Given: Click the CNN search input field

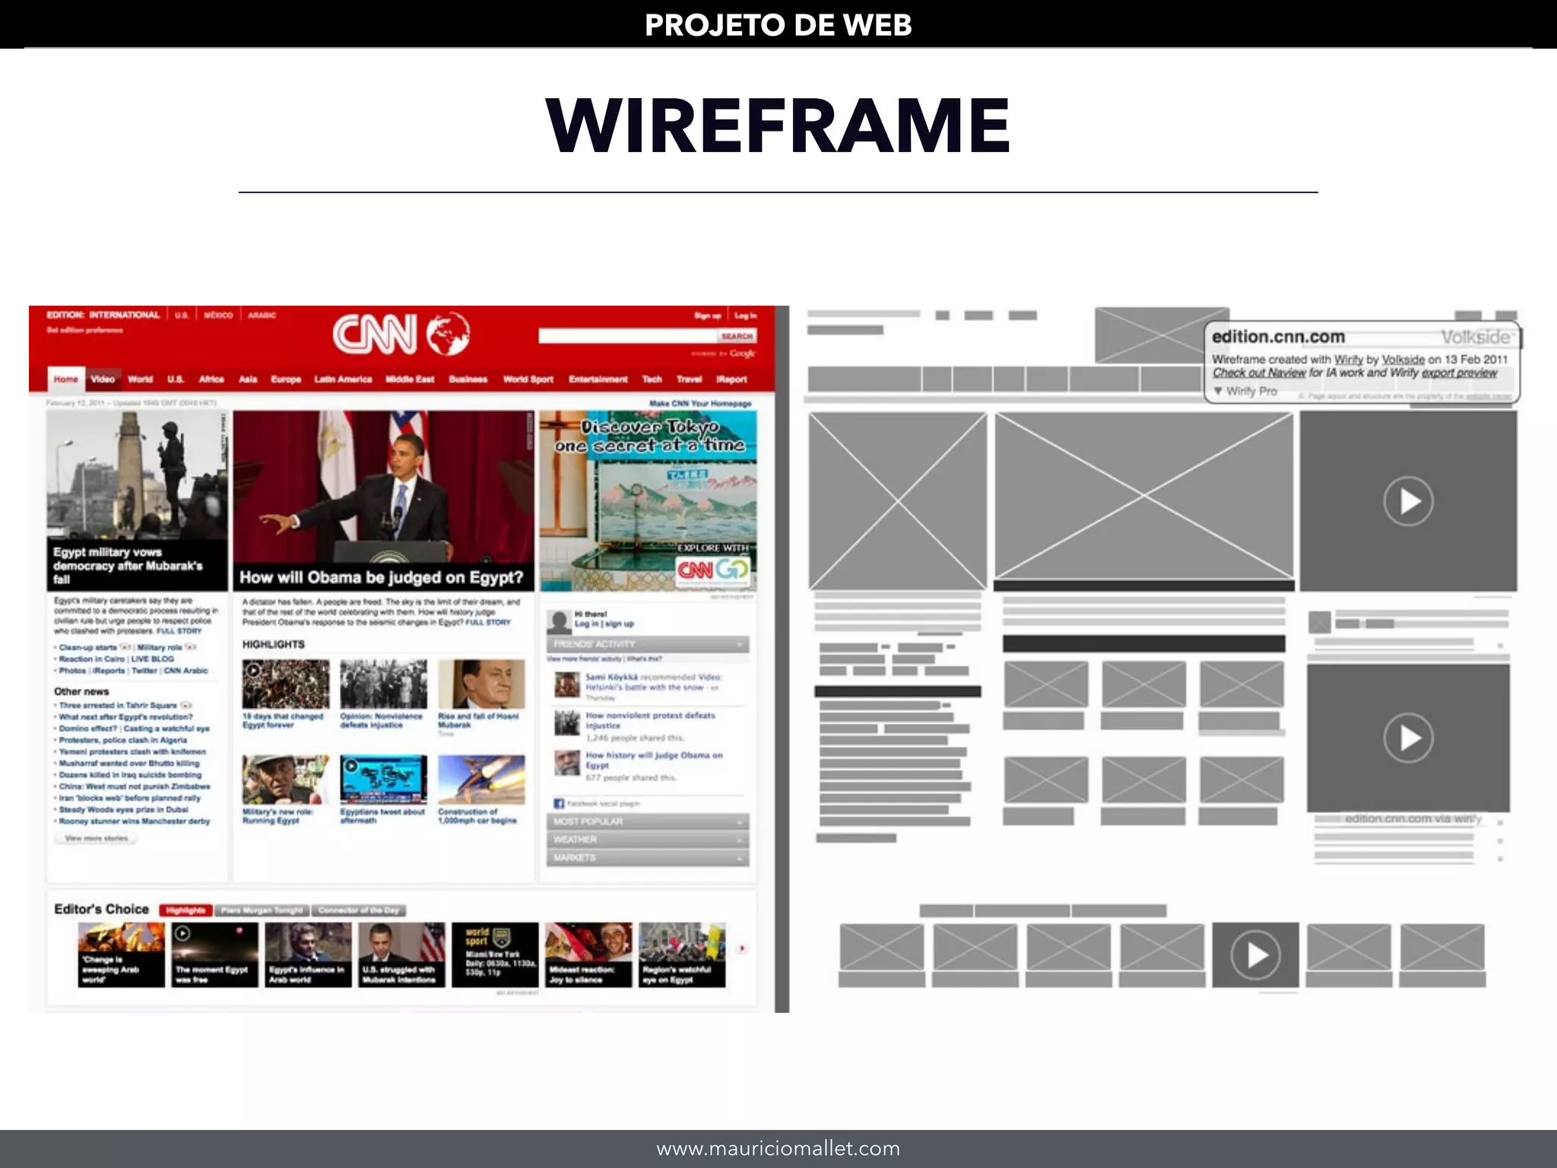Looking at the screenshot, I should [x=628, y=335].
